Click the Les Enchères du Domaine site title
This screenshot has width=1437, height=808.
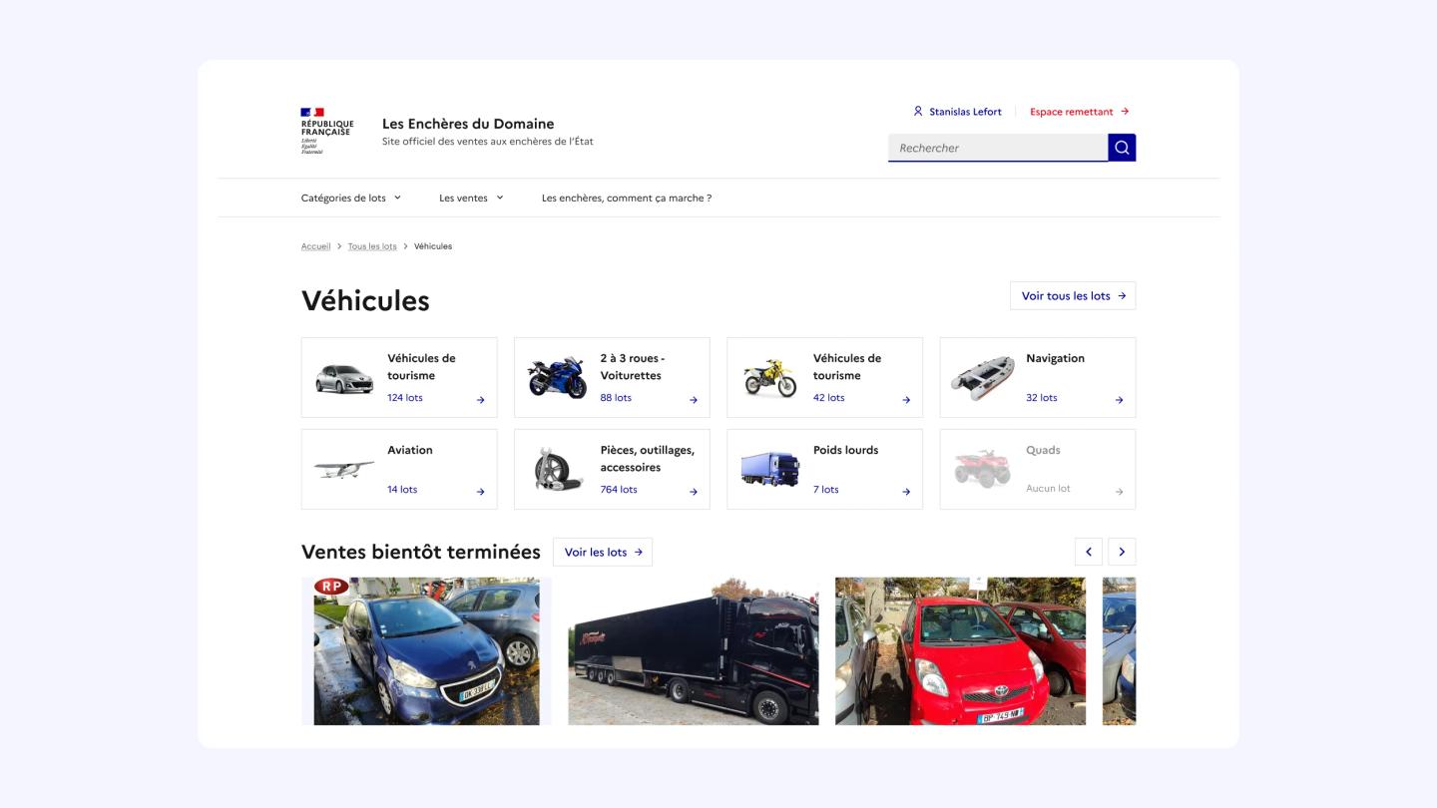(x=468, y=124)
